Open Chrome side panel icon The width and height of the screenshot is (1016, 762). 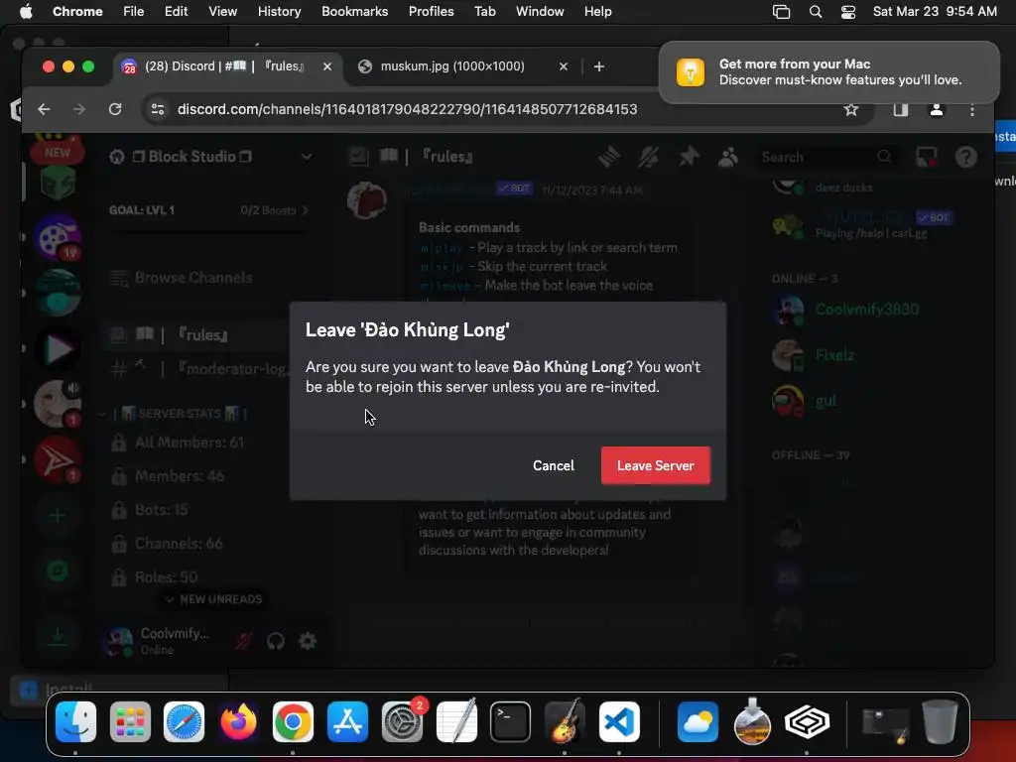click(900, 109)
